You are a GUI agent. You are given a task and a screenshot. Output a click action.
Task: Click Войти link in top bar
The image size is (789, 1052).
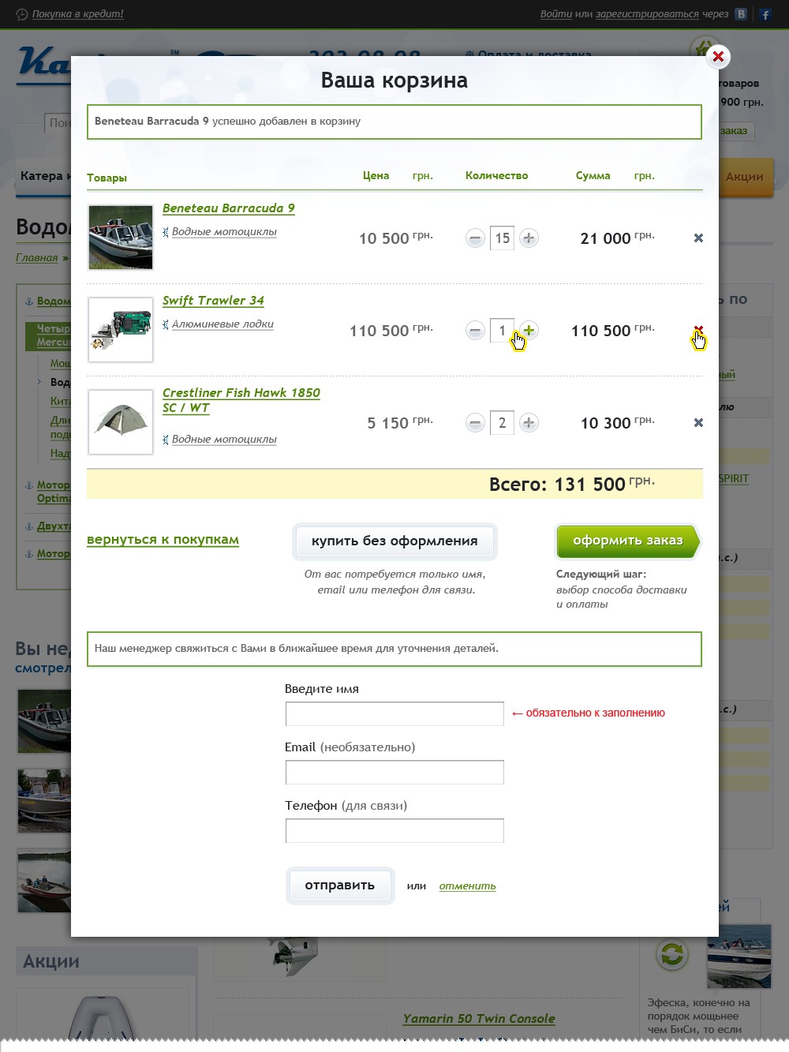[x=556, y=14]
